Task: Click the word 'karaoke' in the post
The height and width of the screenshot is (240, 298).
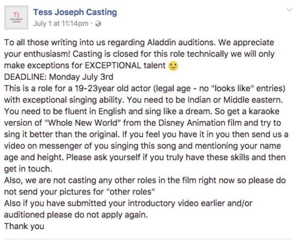Action: coord(264,111)
